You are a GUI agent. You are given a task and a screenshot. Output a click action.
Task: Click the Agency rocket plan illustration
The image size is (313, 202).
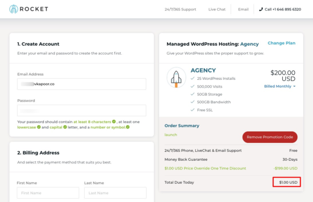pyautogui.click(x=176, y=78)
